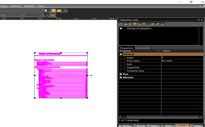Image resolution: width=205 pixels, height=127 pixels.
Task: Open the Blocks palette tab
Action: tap(139, 125)
